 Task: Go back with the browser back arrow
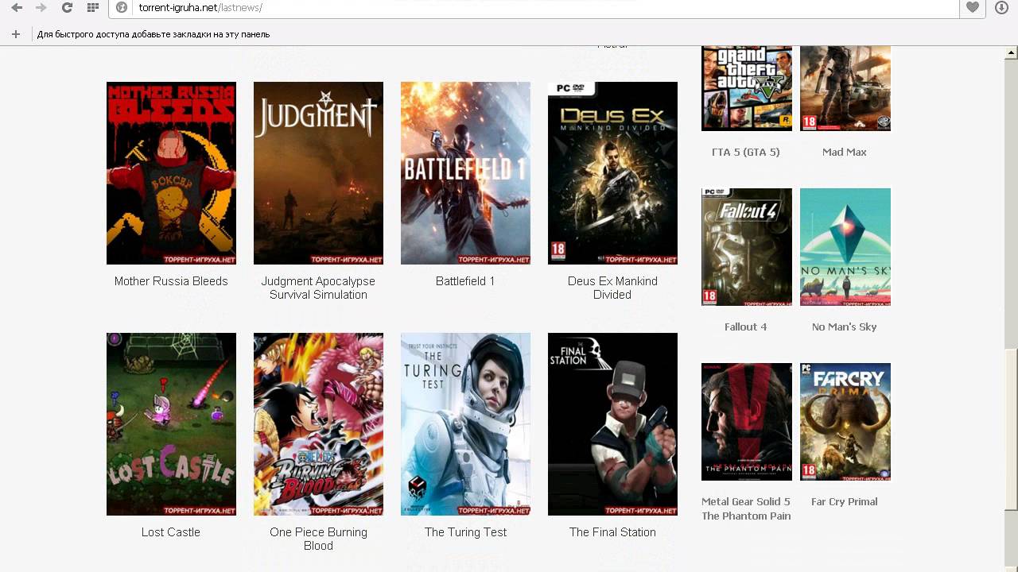17,8
